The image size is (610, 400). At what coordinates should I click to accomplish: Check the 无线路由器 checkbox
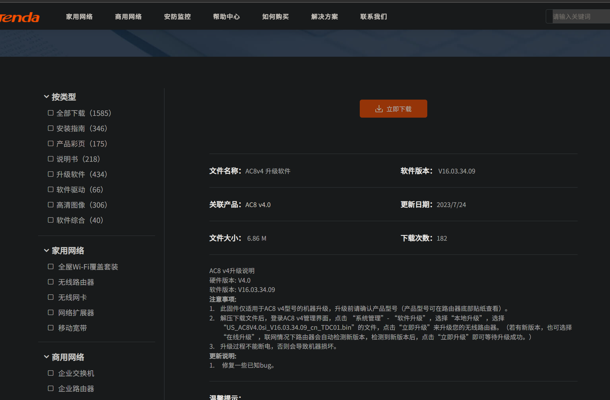pos(51,282)
